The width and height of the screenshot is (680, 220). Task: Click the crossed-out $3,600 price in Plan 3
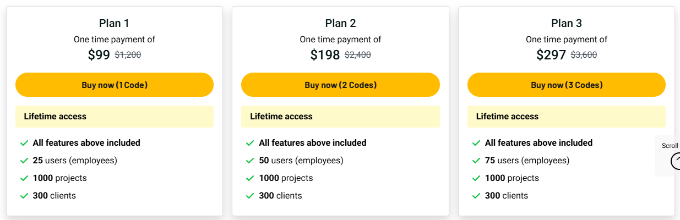[x=584, y=55]
